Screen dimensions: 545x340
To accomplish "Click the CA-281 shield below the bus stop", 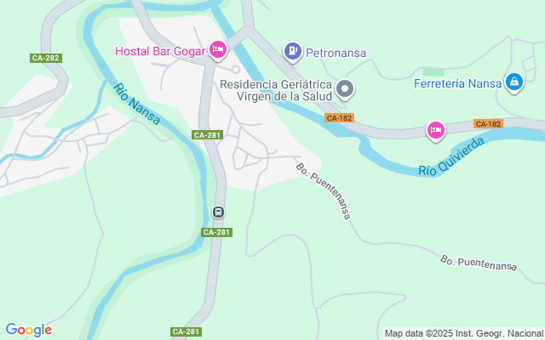I will click(216, 232).
